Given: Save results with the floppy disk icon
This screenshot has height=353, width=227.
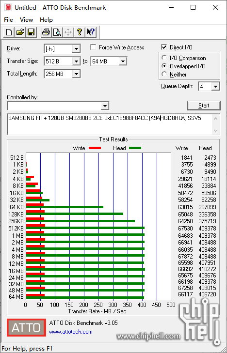Looking at the screenshot, I should (31, 32).
